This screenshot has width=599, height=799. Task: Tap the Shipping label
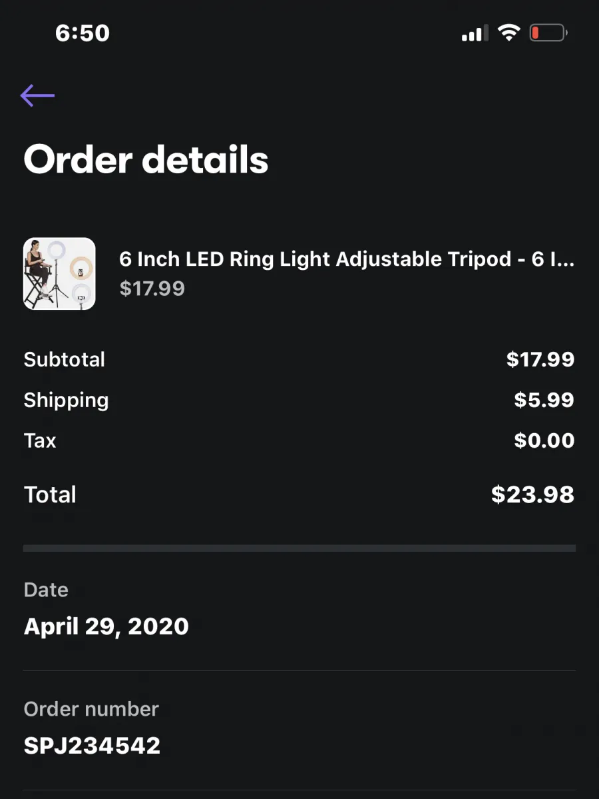[x=66, y=400]
